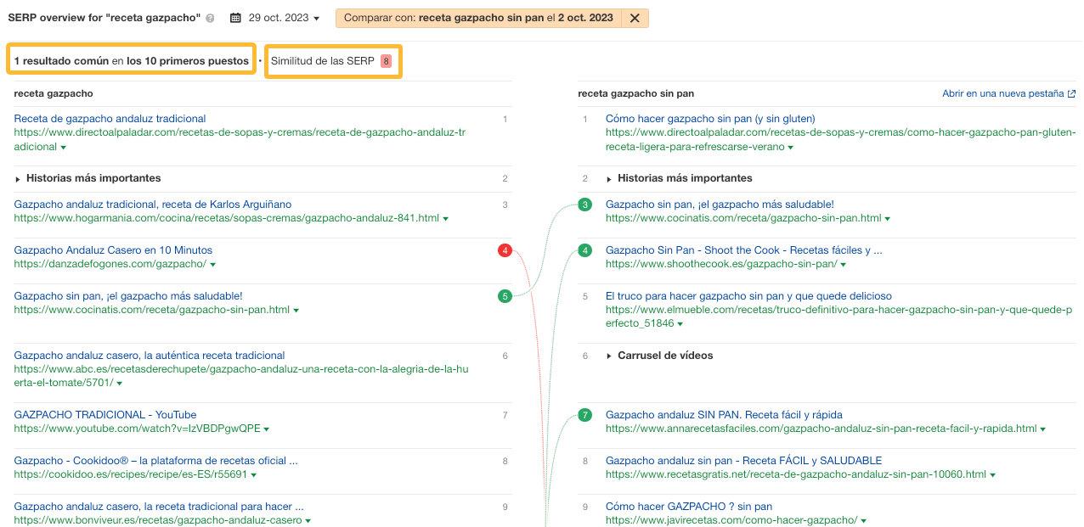Click the help icon beside SERP overview title
The width and height of the screenshot is (1084, 527).
[x=210, y=18]
